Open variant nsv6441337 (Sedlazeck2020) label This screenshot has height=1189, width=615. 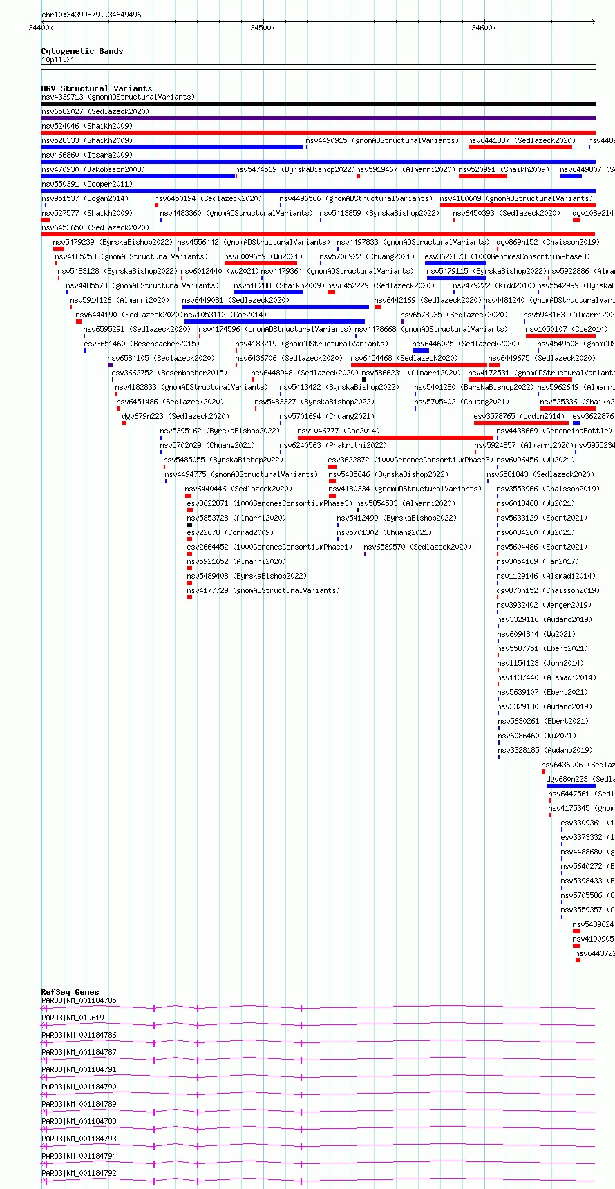pyautogui.click(x=522, y=140)
